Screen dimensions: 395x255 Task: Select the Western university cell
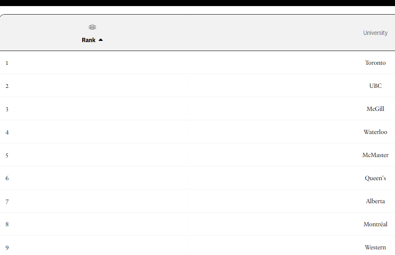[375, 247]
